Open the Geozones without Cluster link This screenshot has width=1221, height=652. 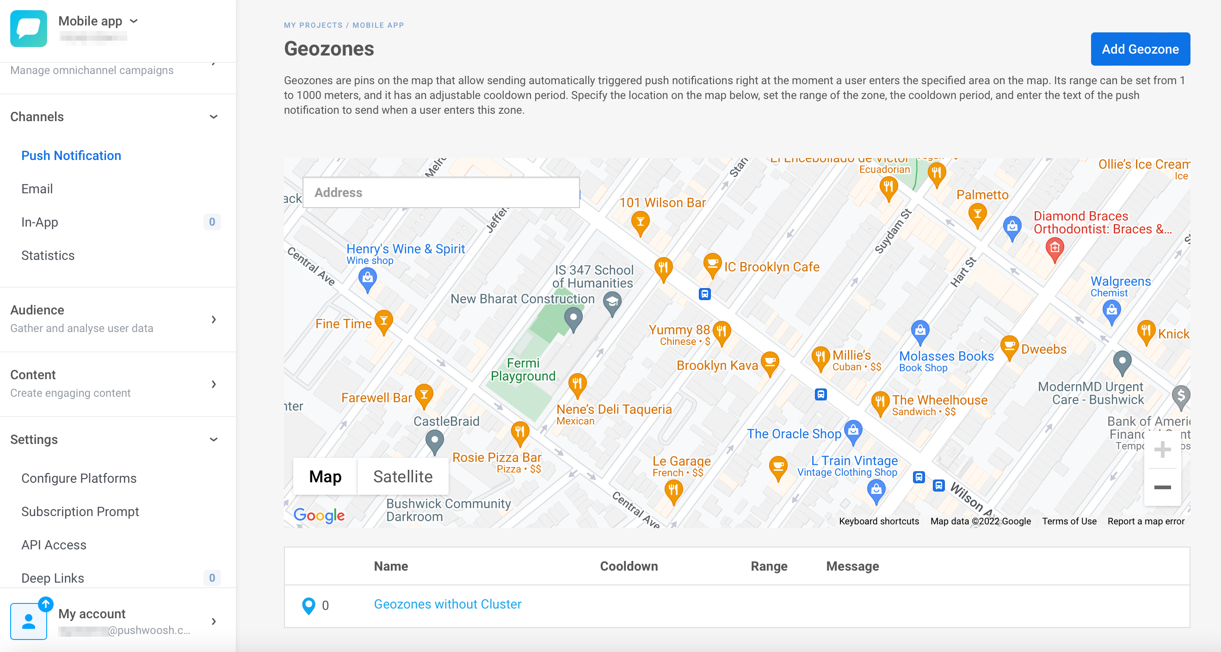[x=447, y=604]
